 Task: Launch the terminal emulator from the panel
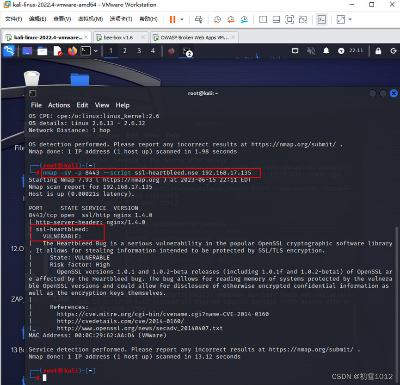(86, 51)
